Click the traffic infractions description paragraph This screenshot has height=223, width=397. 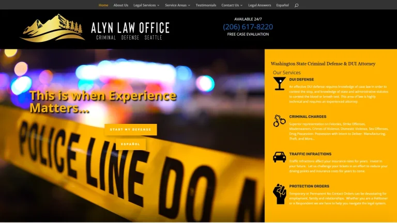pyautogui.click(x=338, y=166)
